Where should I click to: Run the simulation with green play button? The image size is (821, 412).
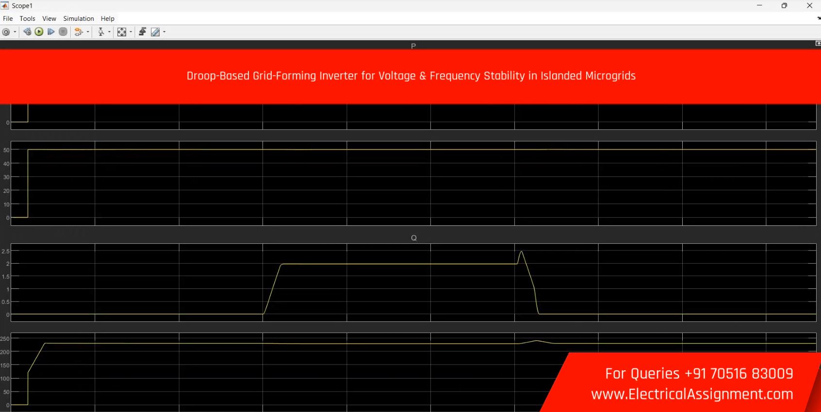point(39,32)
